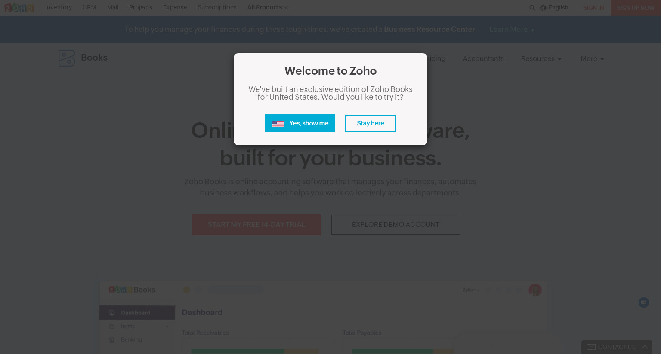The image size is (661, 354).
Task: Expand the Contact Us chevron
Action: click(x=645, y=347)
